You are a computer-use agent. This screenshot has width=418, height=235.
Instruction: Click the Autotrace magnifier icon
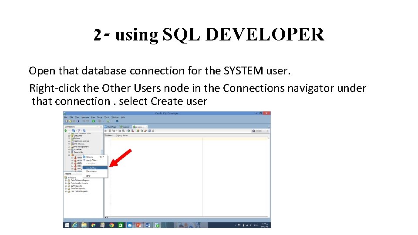coord(124,131)
